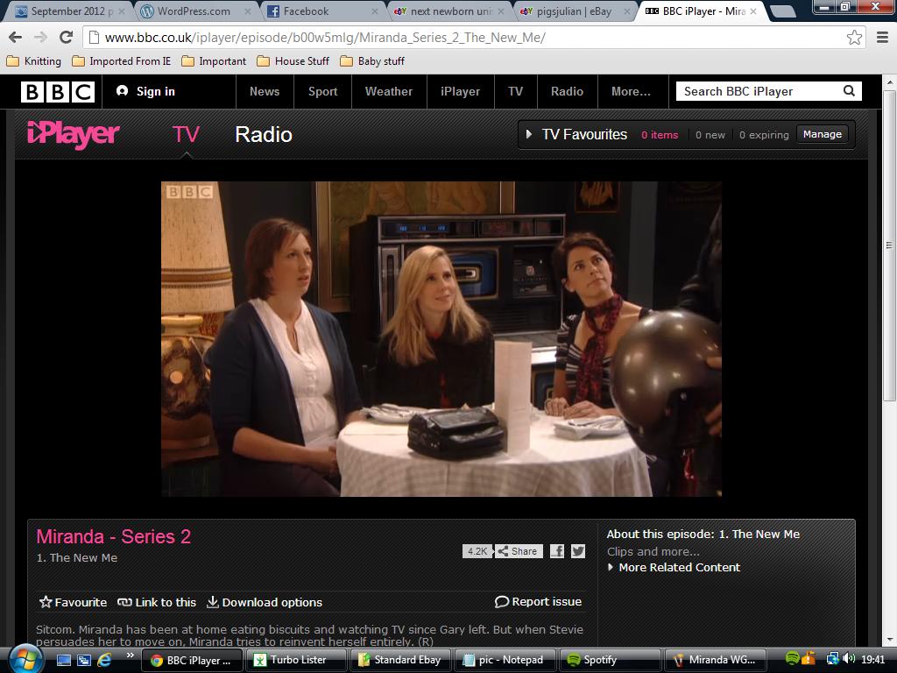The height and width of the screenshot is (673, 897).
Task: Click the iPlayer logo
Action: pos(74,134)
